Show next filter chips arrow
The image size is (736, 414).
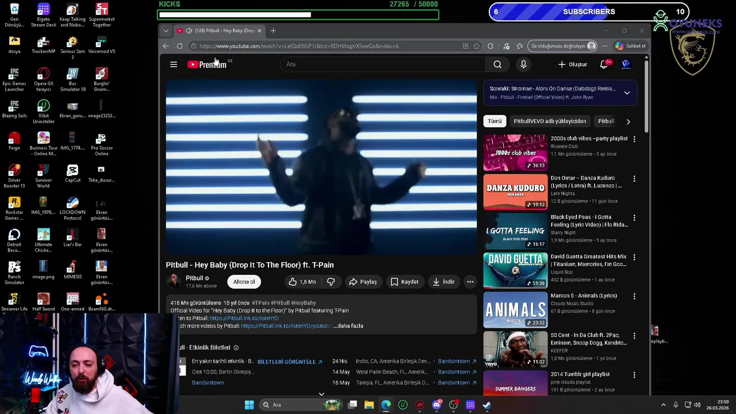(628, 121)
